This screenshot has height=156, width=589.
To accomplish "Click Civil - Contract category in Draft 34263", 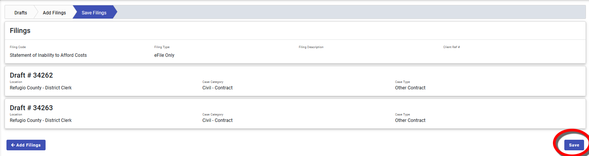I will [x=217, y=120].
